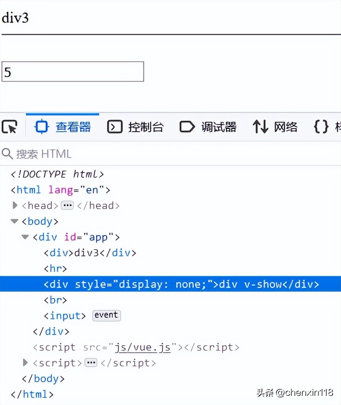Collapse the body element node
341x405 pixels.
14,221
